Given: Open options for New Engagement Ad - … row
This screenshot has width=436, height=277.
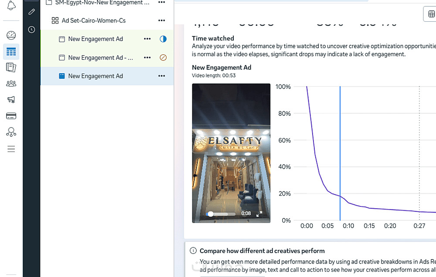Looking at the screenshot, I should tap(147, 57).
